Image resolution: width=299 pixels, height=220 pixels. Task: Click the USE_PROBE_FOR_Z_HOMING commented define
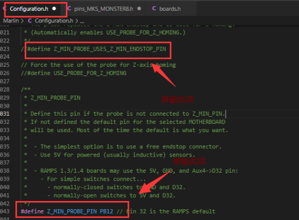73,73
